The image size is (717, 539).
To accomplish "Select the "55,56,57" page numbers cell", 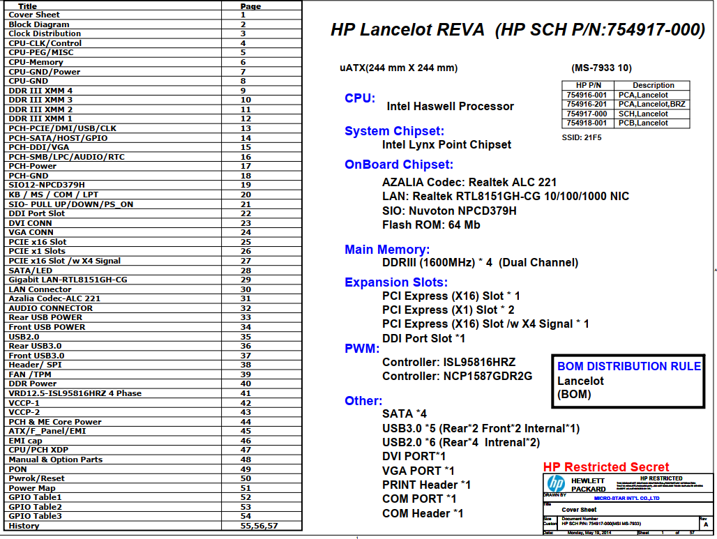I will click(259, 525).
